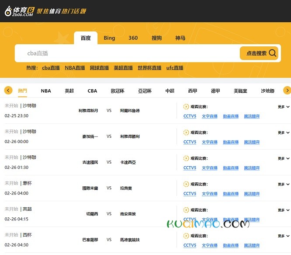Open CCTV5 link for 国际米兰 match
291x255 pixels.
[190, 193]
